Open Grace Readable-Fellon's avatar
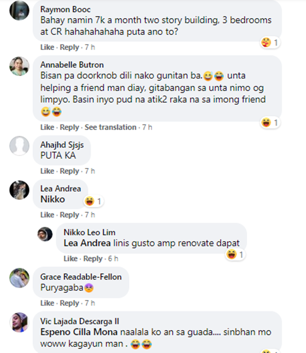This screenshot has width=306, height=353. [19, 278]
